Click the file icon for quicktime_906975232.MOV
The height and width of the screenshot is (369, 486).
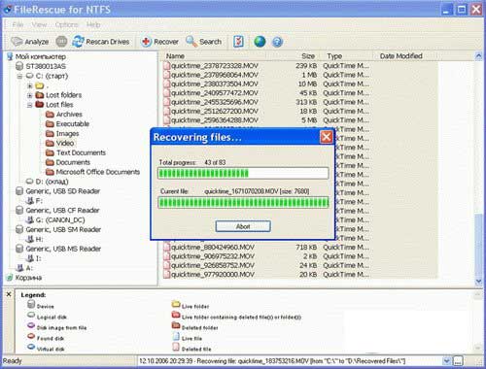pyautogui.click(x=167, y=256)
